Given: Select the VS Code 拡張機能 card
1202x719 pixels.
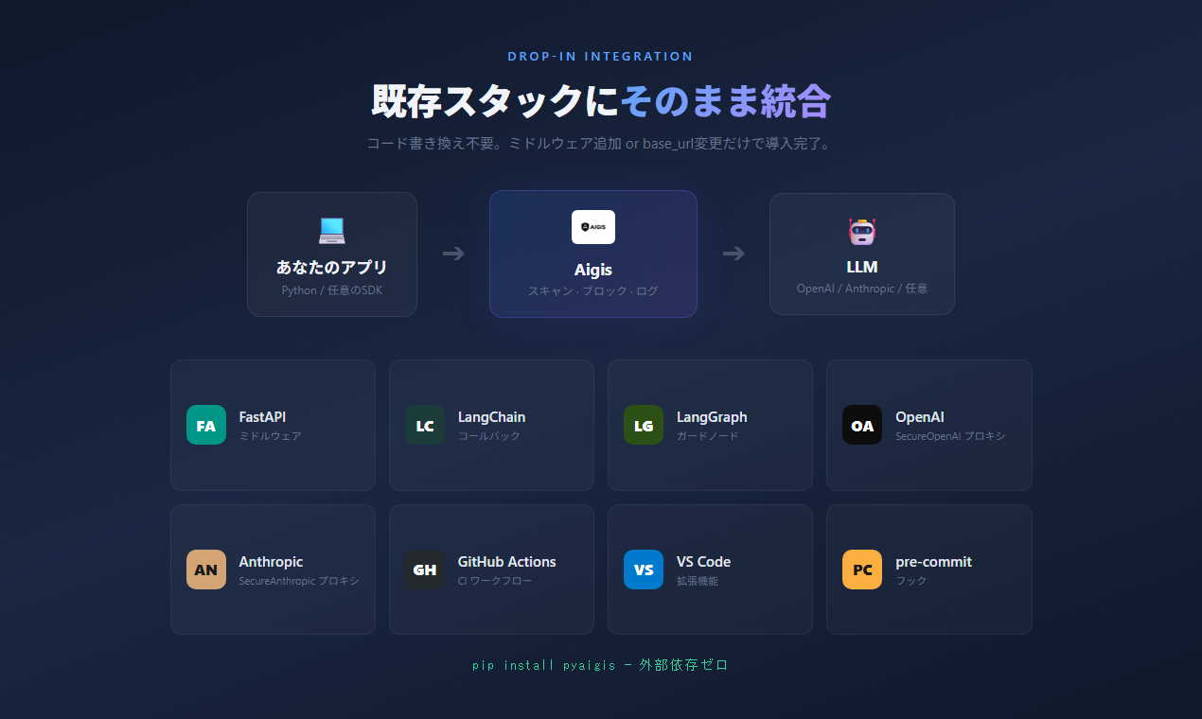Looking at the screenshot, I should [x=710, y=570].
